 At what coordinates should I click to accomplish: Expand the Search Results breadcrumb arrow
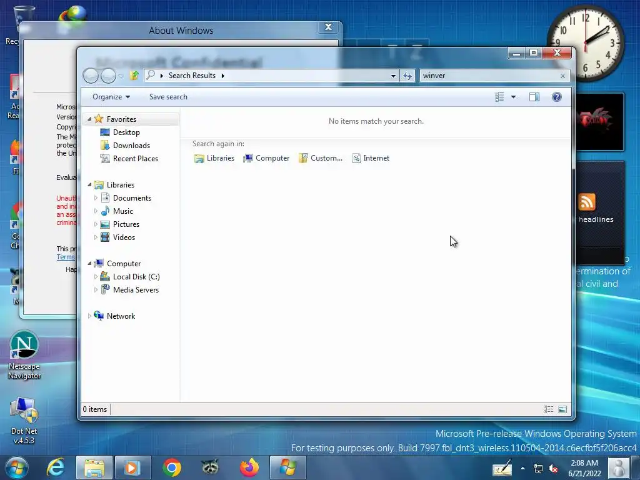pos(223,76)
